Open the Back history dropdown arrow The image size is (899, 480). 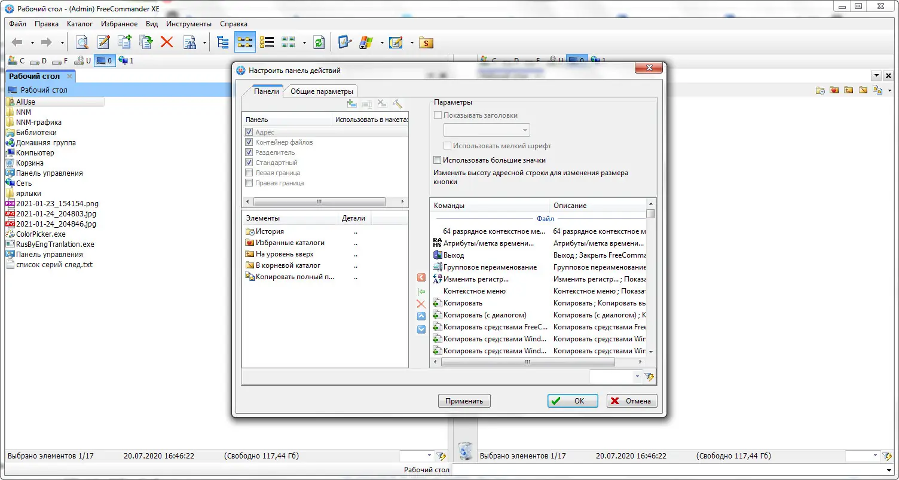click(32, 43)
